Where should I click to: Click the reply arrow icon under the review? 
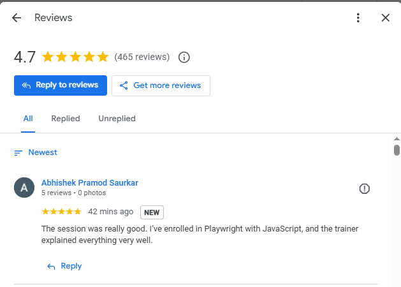click(51, 267)
